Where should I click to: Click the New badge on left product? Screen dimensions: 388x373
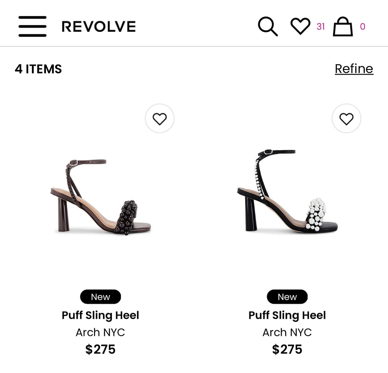pyautogui.click(x=100, y=297)
